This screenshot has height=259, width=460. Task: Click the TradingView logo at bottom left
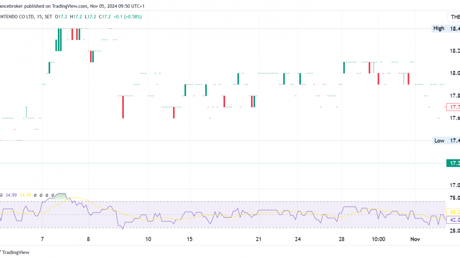click(x=15, y=252)
